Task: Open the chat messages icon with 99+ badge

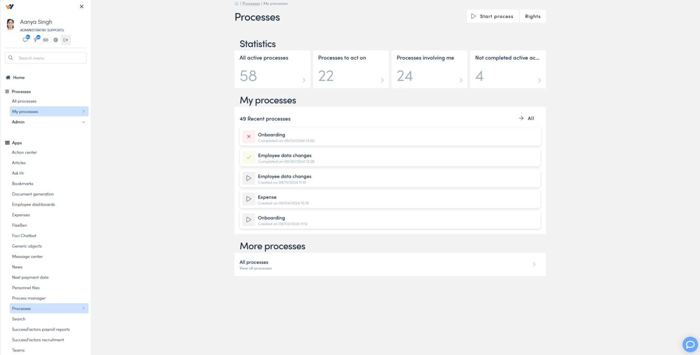Action: coord(26,40)
